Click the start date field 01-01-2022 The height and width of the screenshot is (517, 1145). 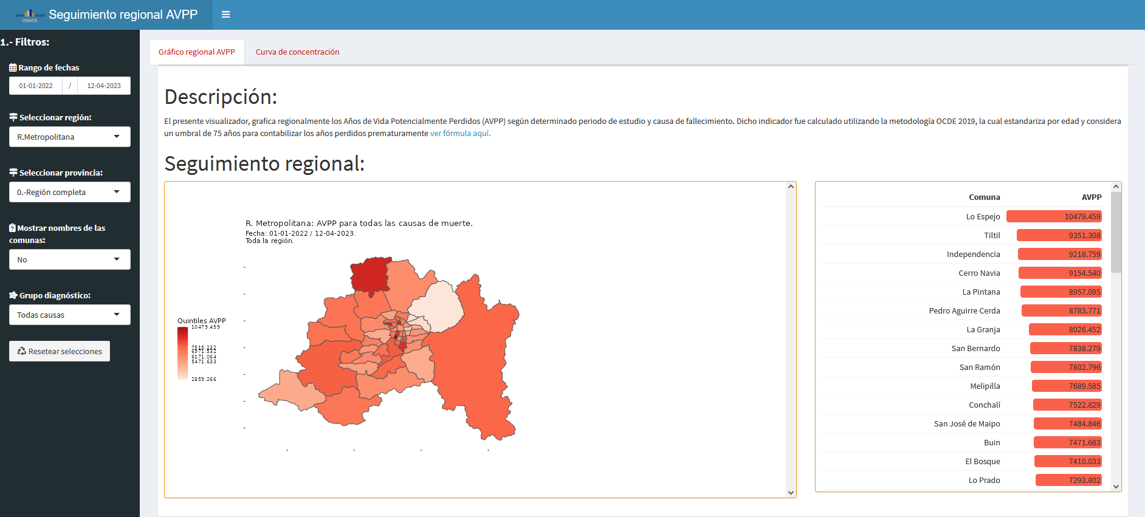pos(36,86)
